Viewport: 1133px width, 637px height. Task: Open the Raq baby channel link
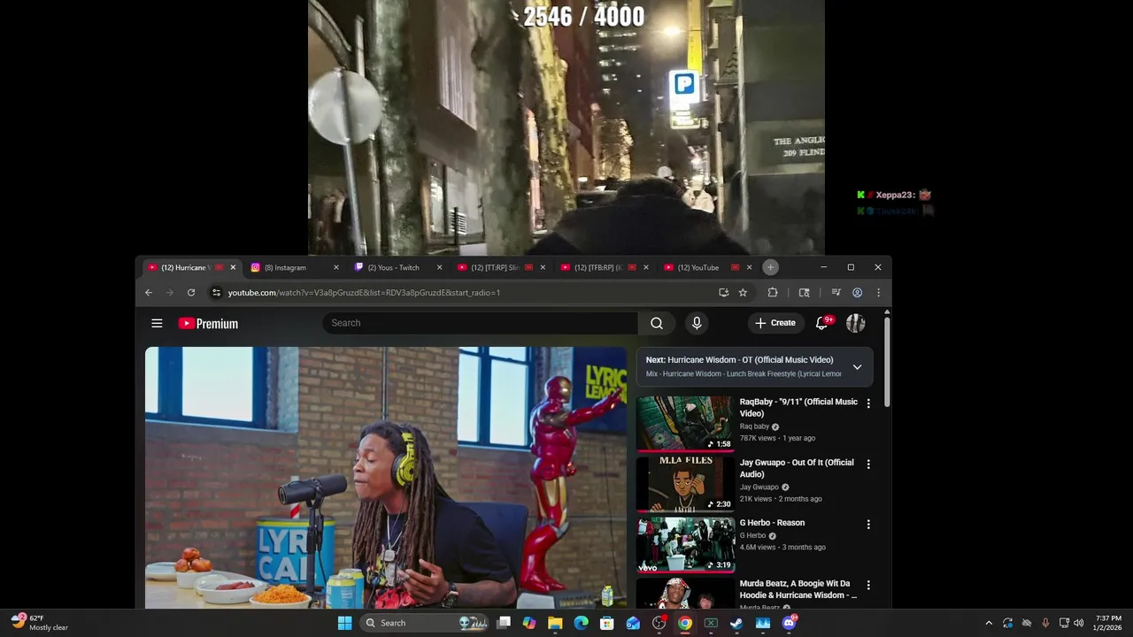(x=754, y=426)
